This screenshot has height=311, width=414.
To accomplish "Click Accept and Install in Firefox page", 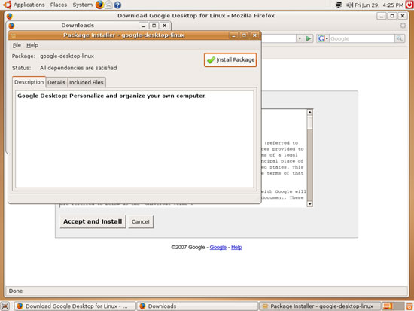I will (x=93, y=221).
